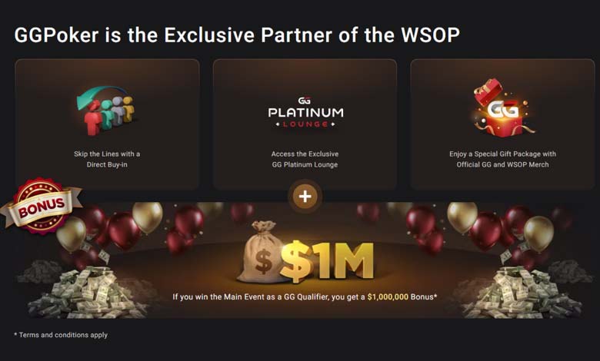Click the Skip the Lines caption text
The width and height of the screenshot is (600, 361).
click(107, 159)
